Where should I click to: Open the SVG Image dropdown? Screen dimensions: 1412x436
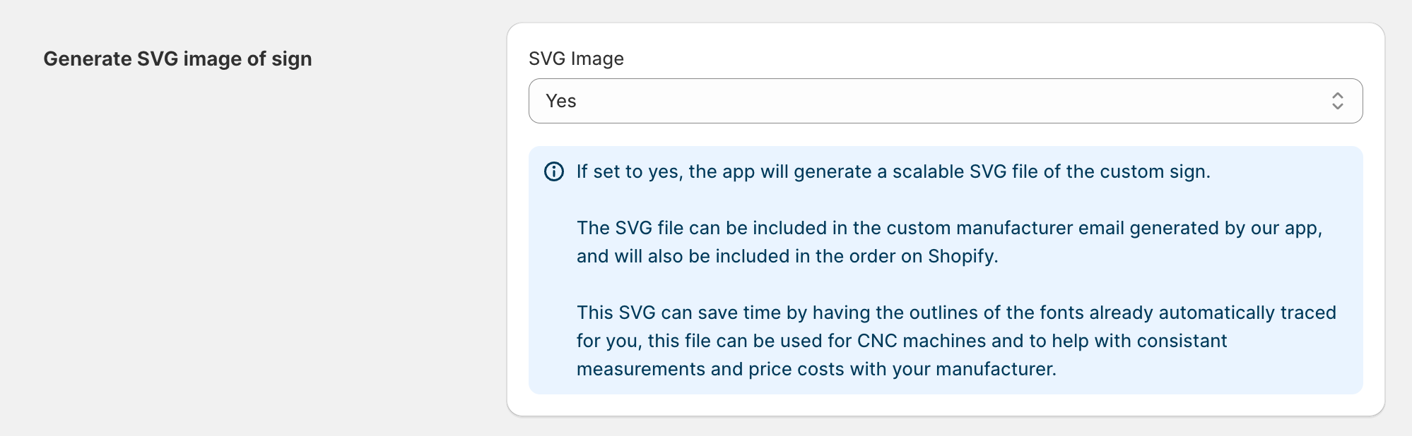click(945, 101)
